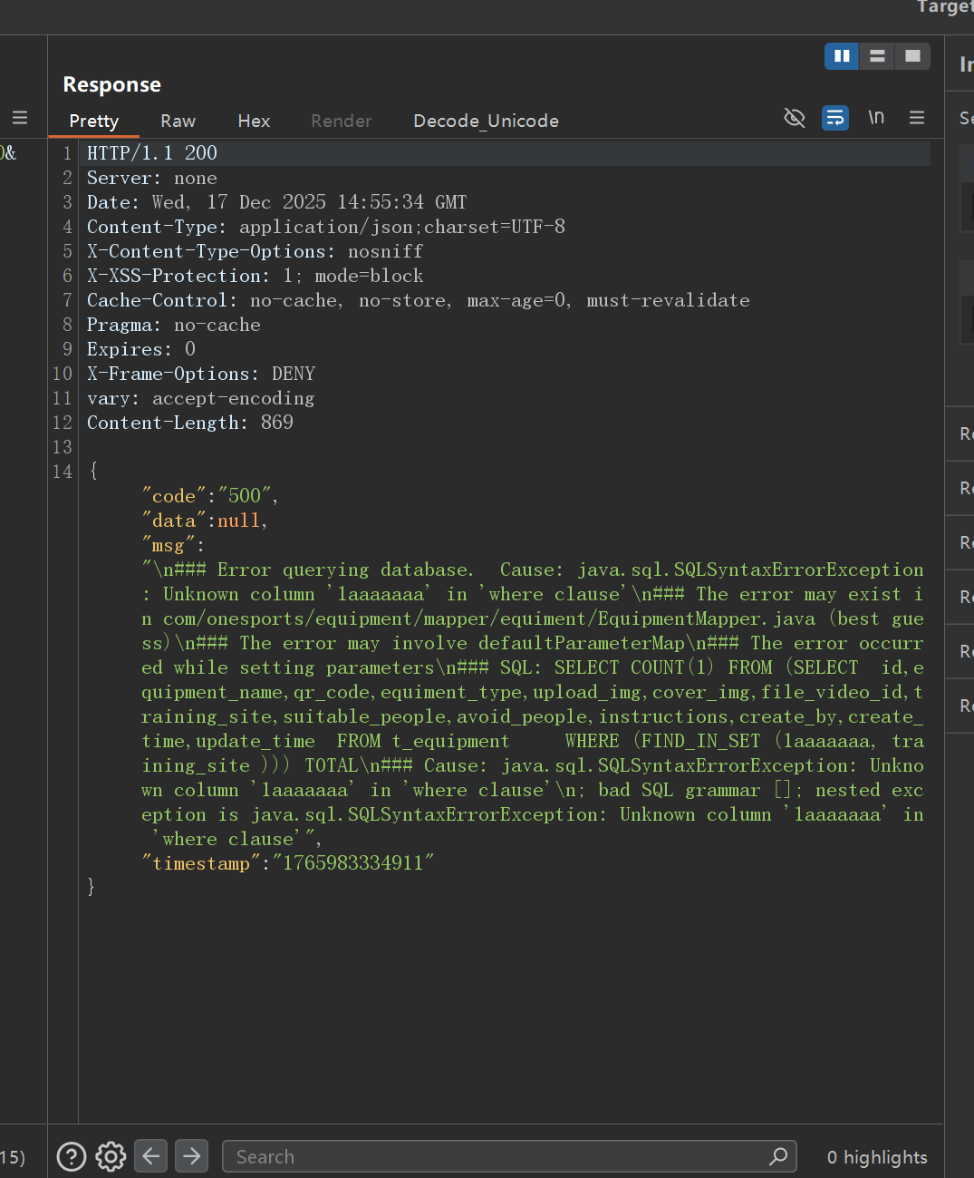The height and width of the screenshot is (1178, 974).
Task: Switch to top-bottom layout view
Action: click(877, 56)
